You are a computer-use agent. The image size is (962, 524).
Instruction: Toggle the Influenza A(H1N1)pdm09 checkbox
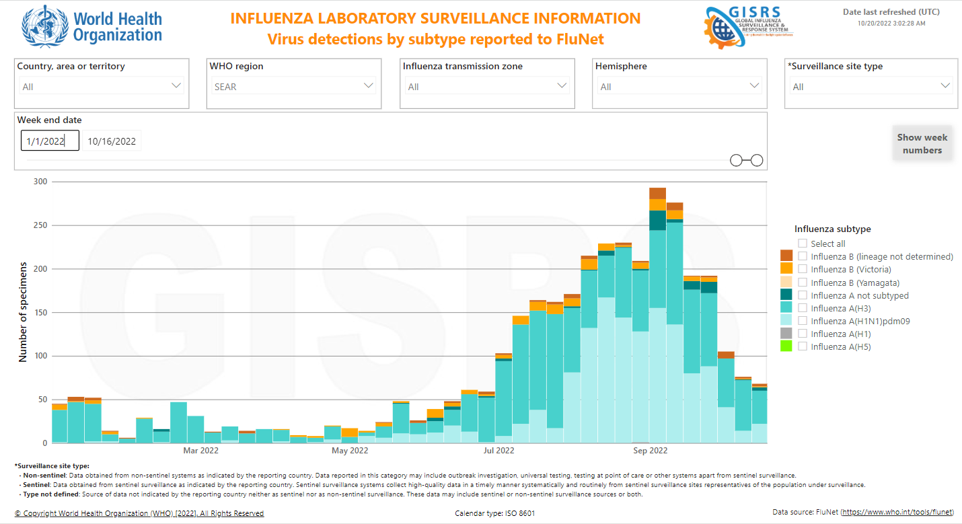click(803, 321)
